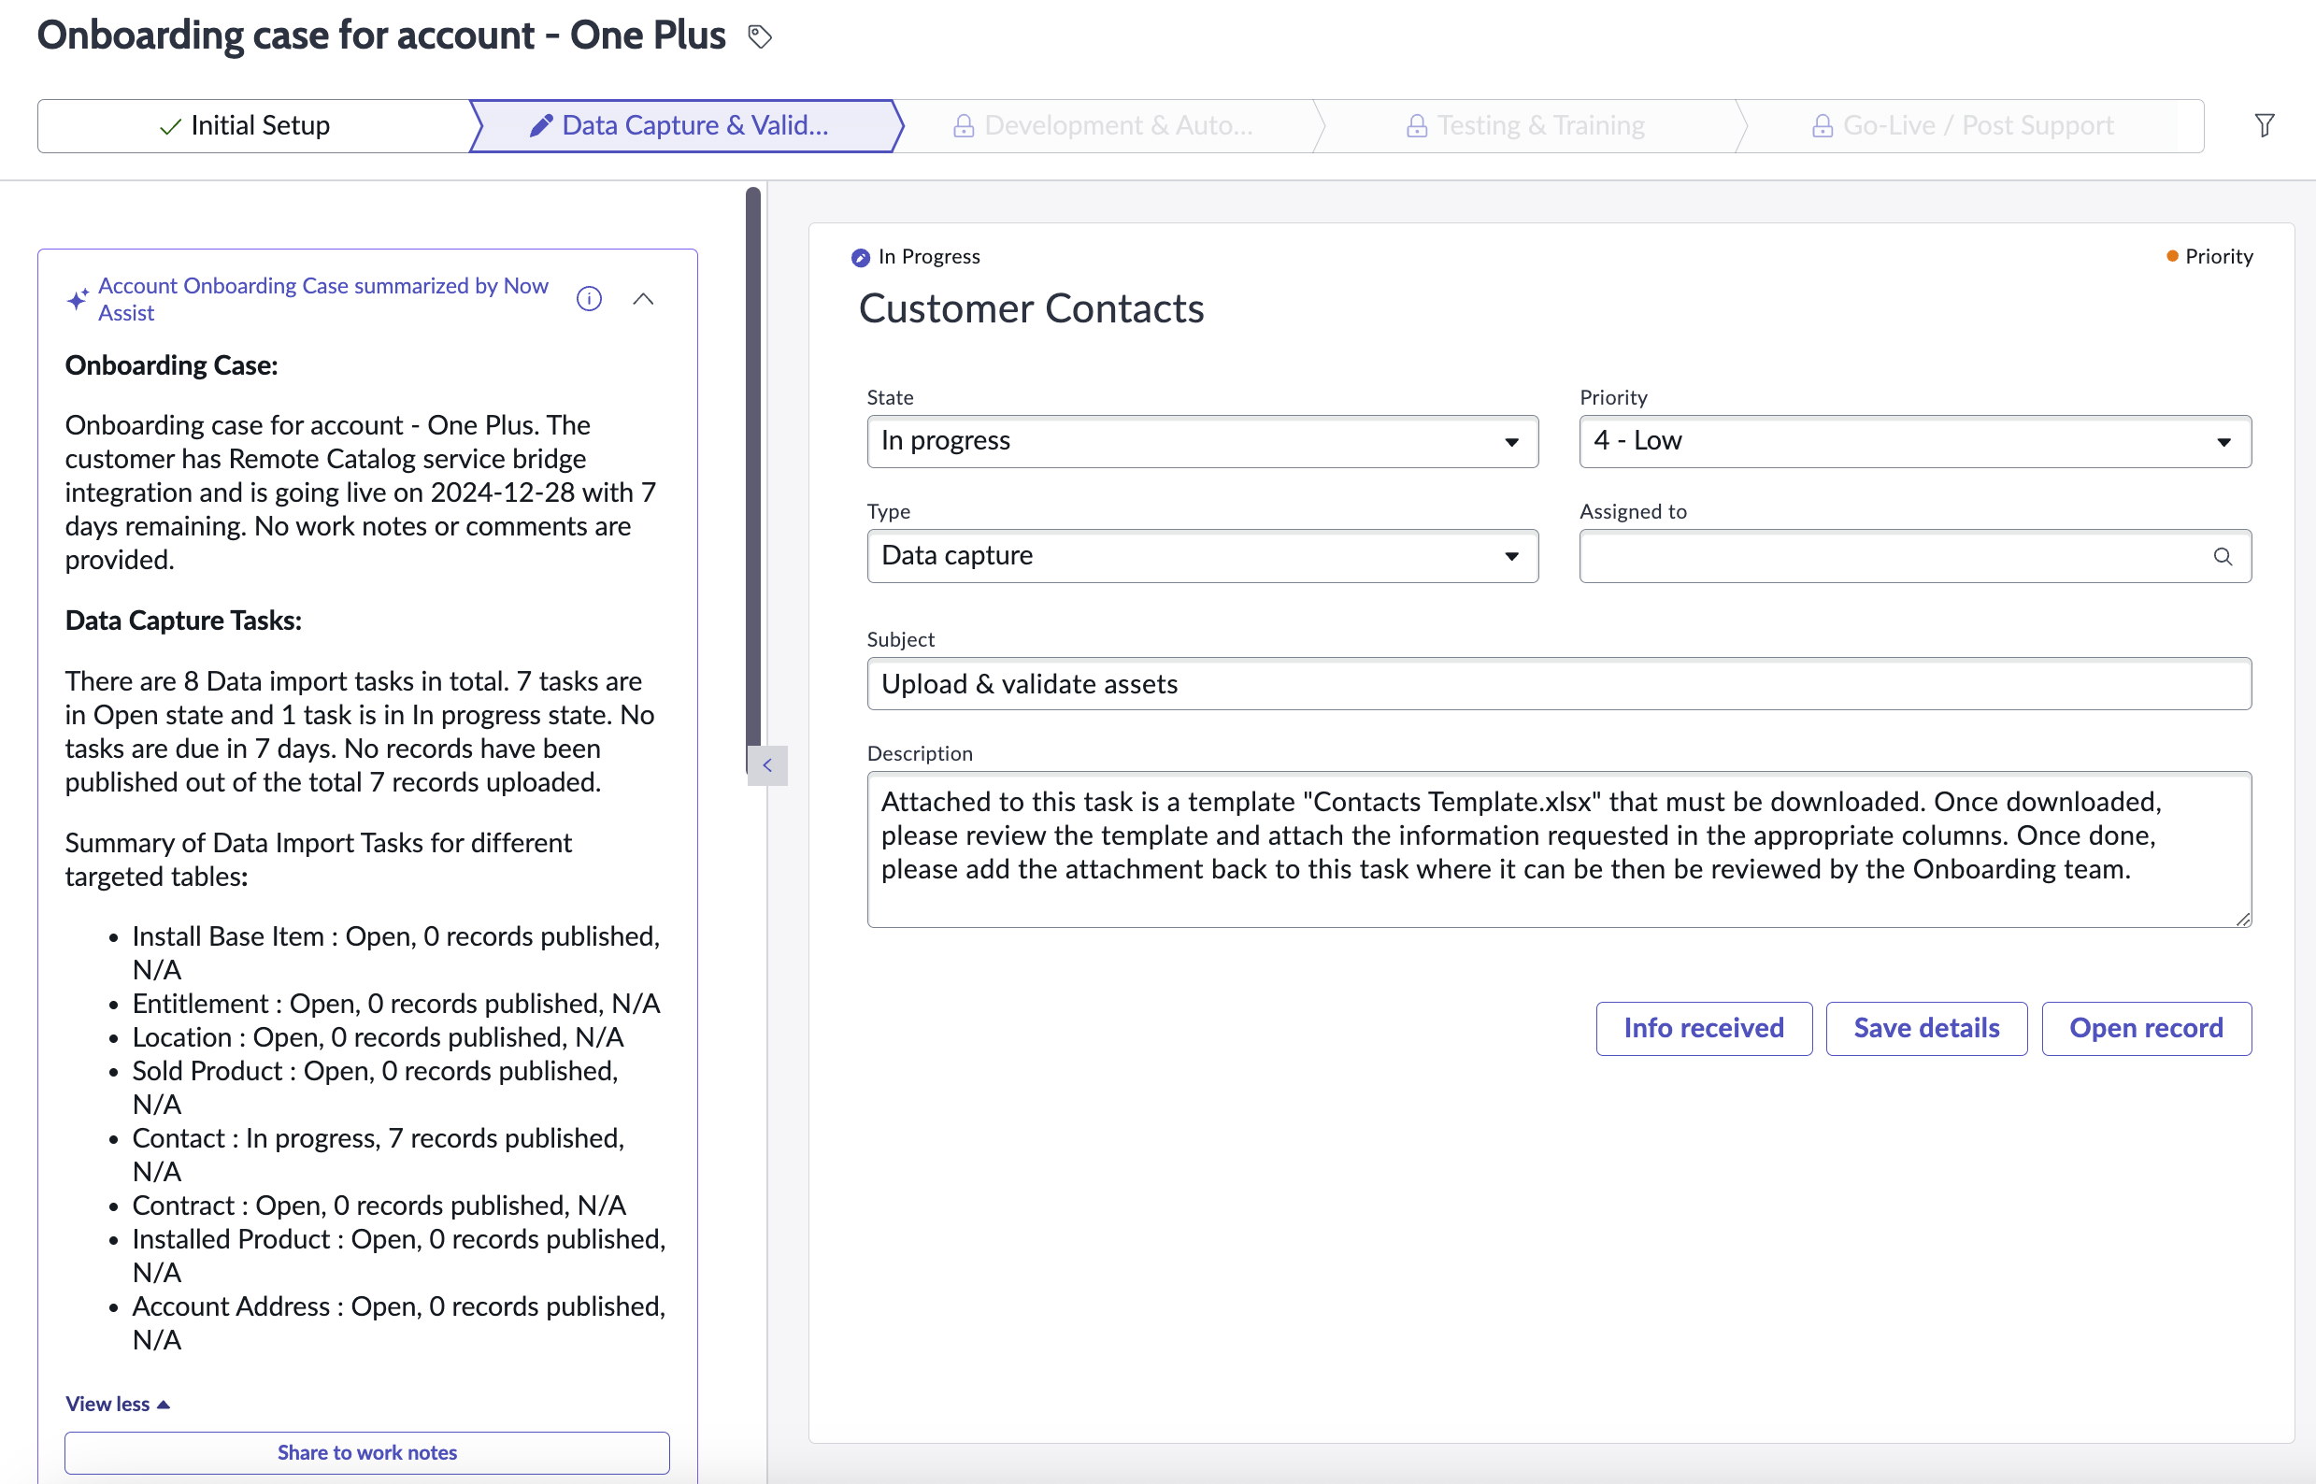
Task: Click the Now Assist info icon
Action: click(589, 299)
